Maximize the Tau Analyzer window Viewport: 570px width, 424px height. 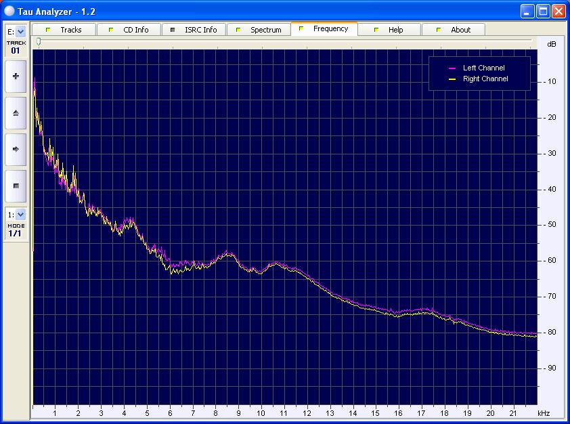point(543,11)
